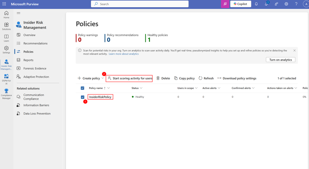Open the app launcher waffle icon
Screen dimensions: 309x169
tap(4, 4)
